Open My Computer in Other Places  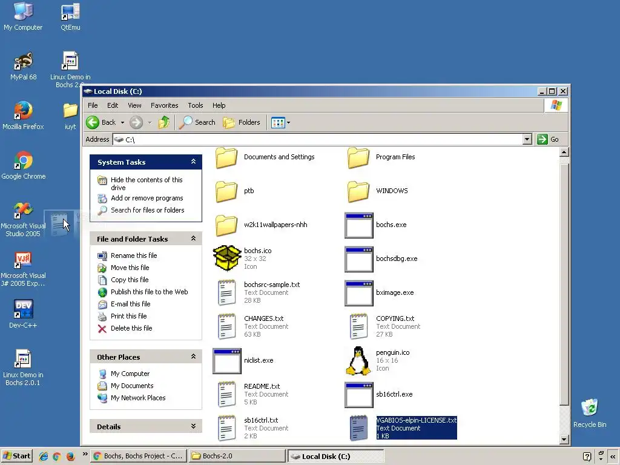click(x=130, y=374)
